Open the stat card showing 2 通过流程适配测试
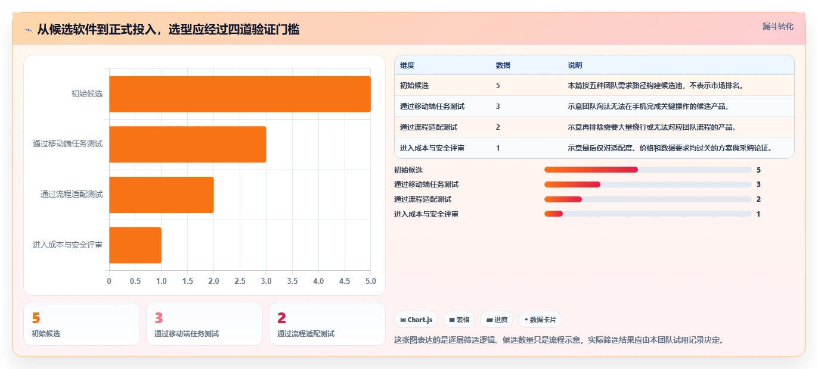Image resolution: width=818 pixels, height=369 pixels. tap(327, 324)
